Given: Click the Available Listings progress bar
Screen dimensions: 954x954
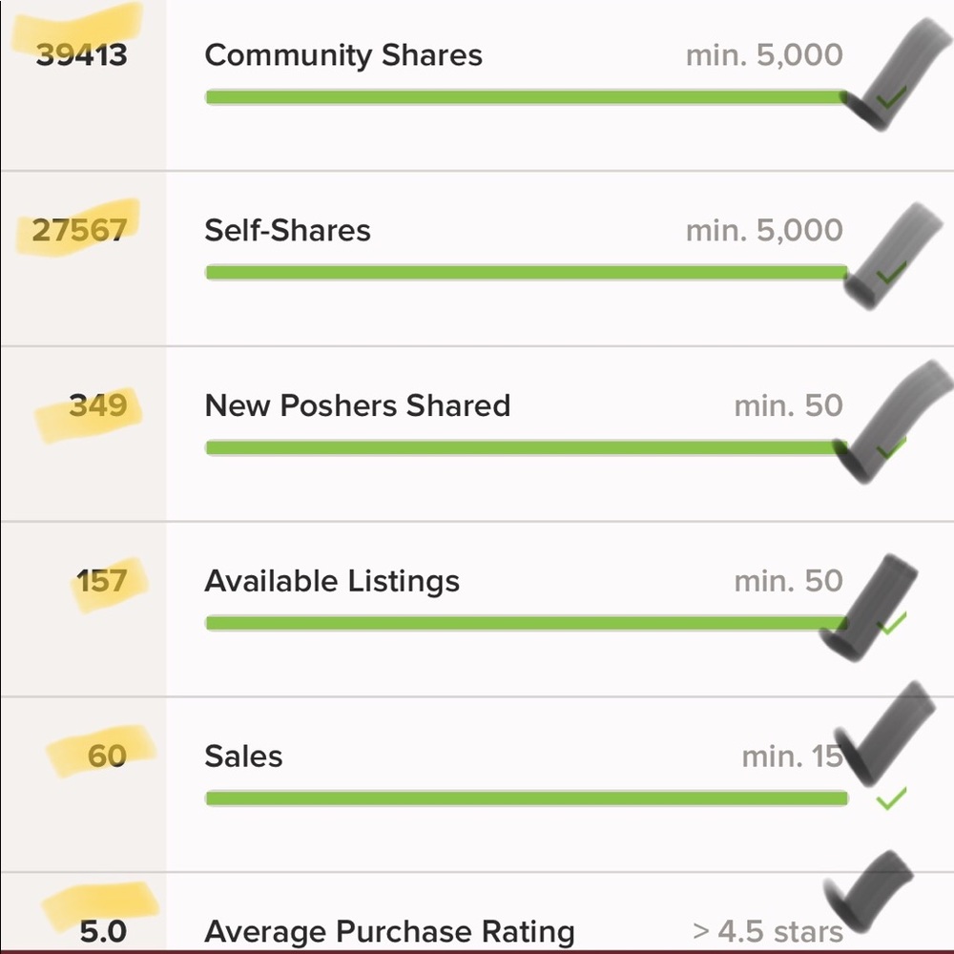Looking at the screenshot, I should click(x=525, y=623).
